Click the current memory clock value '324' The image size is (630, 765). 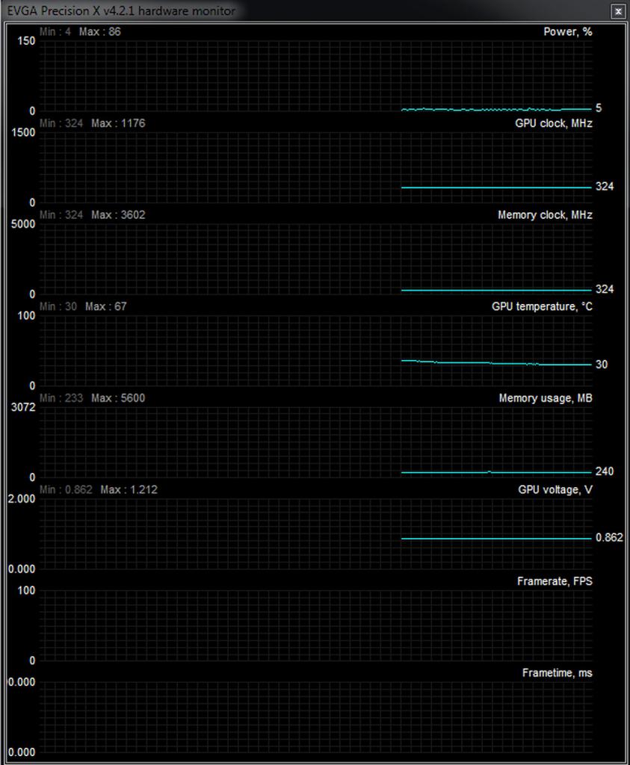click(604, 289)
